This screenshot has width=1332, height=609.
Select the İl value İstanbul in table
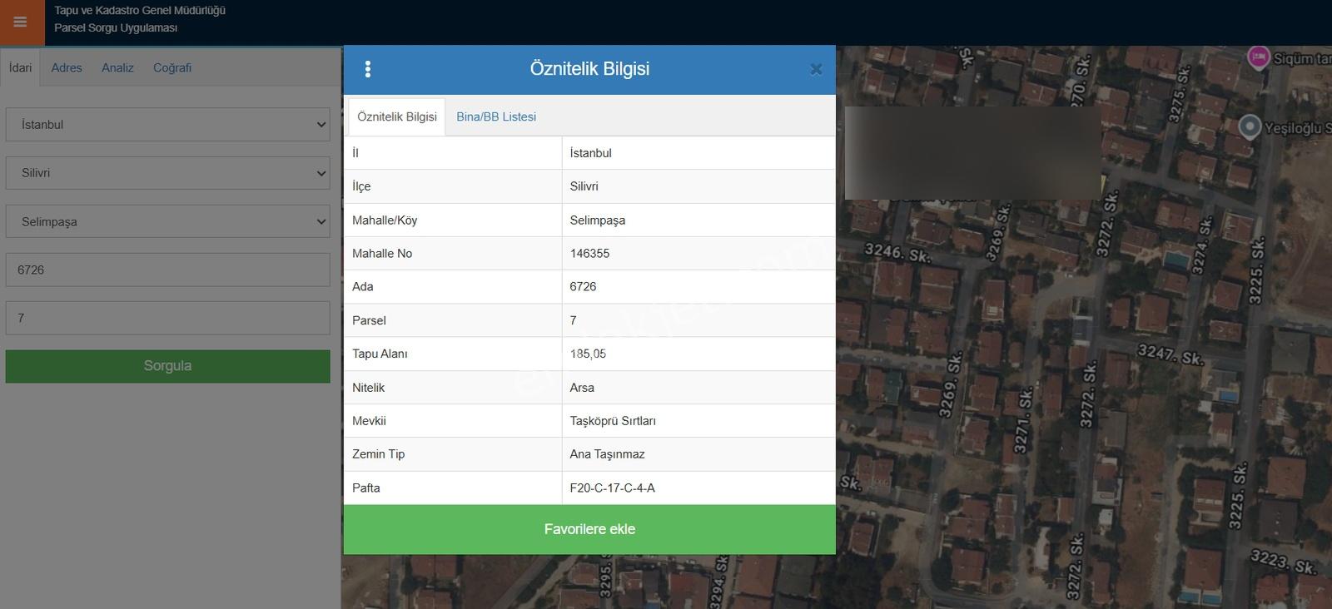pos(591,153)
